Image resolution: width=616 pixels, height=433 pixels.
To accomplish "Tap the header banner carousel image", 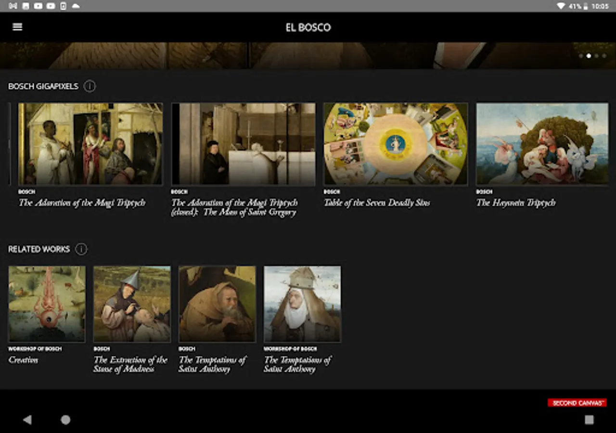I will pyautogui.click(x=308, y=55).
